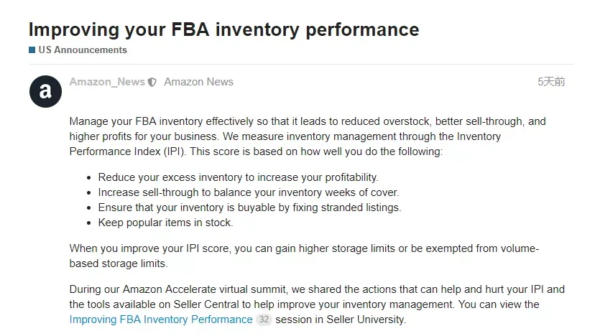Click the Improving your FBA inventory performance title
This screenshot has width=600, height=336.
[x=224, y=29]
